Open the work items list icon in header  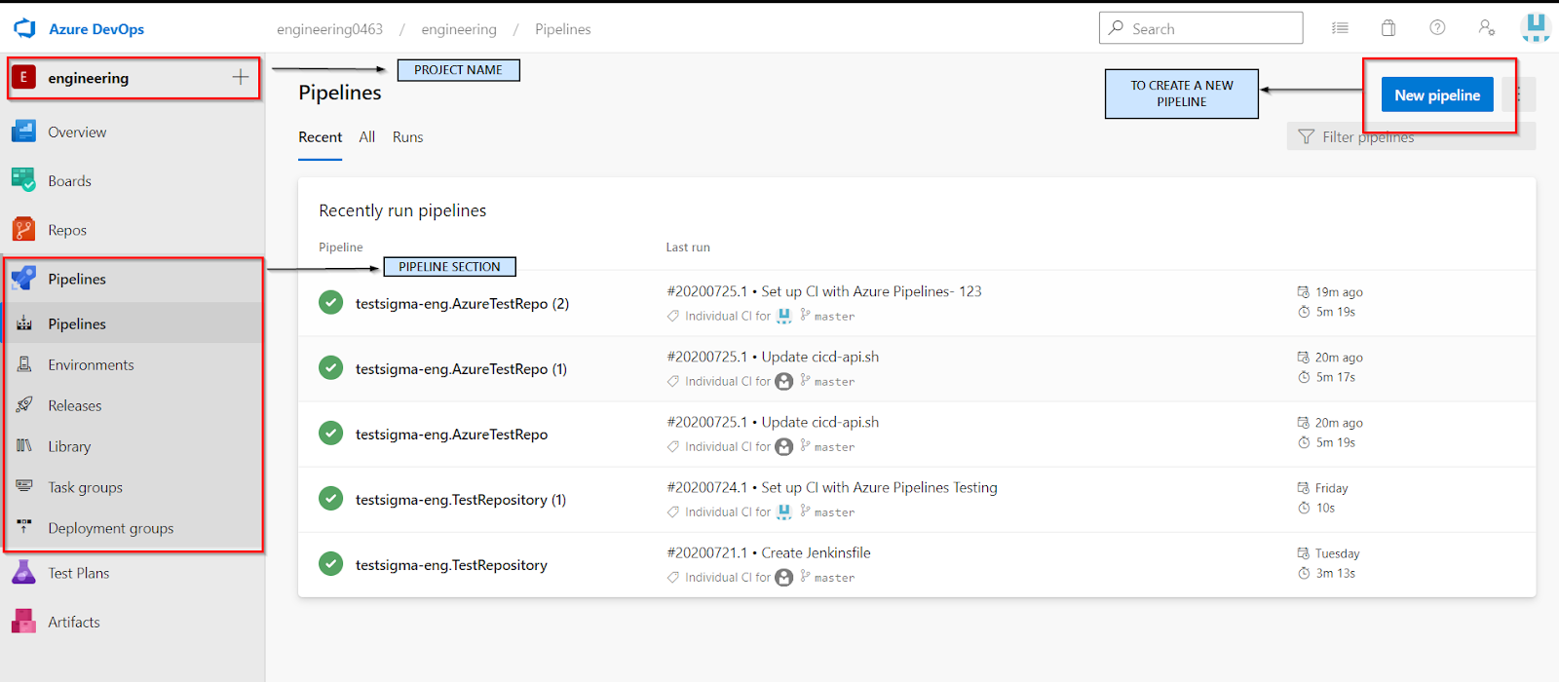[x=1341, y=28]
